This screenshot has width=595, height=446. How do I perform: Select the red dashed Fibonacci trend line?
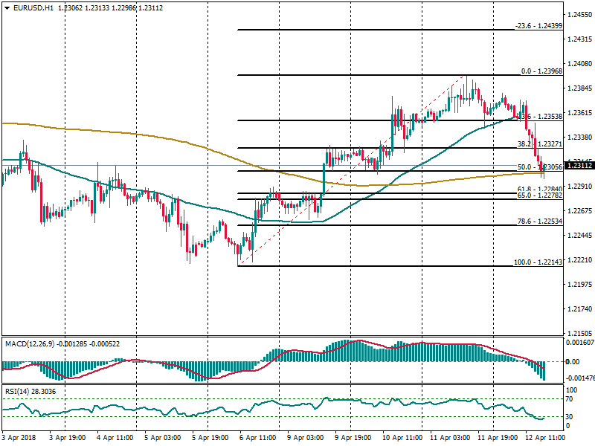click(350, 167)
